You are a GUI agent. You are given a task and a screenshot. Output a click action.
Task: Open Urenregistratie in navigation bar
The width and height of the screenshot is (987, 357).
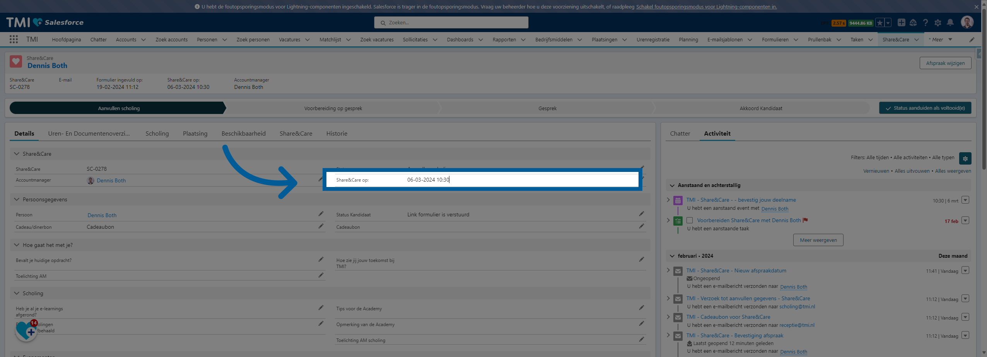pyautogui.click(x=653, y=40)
